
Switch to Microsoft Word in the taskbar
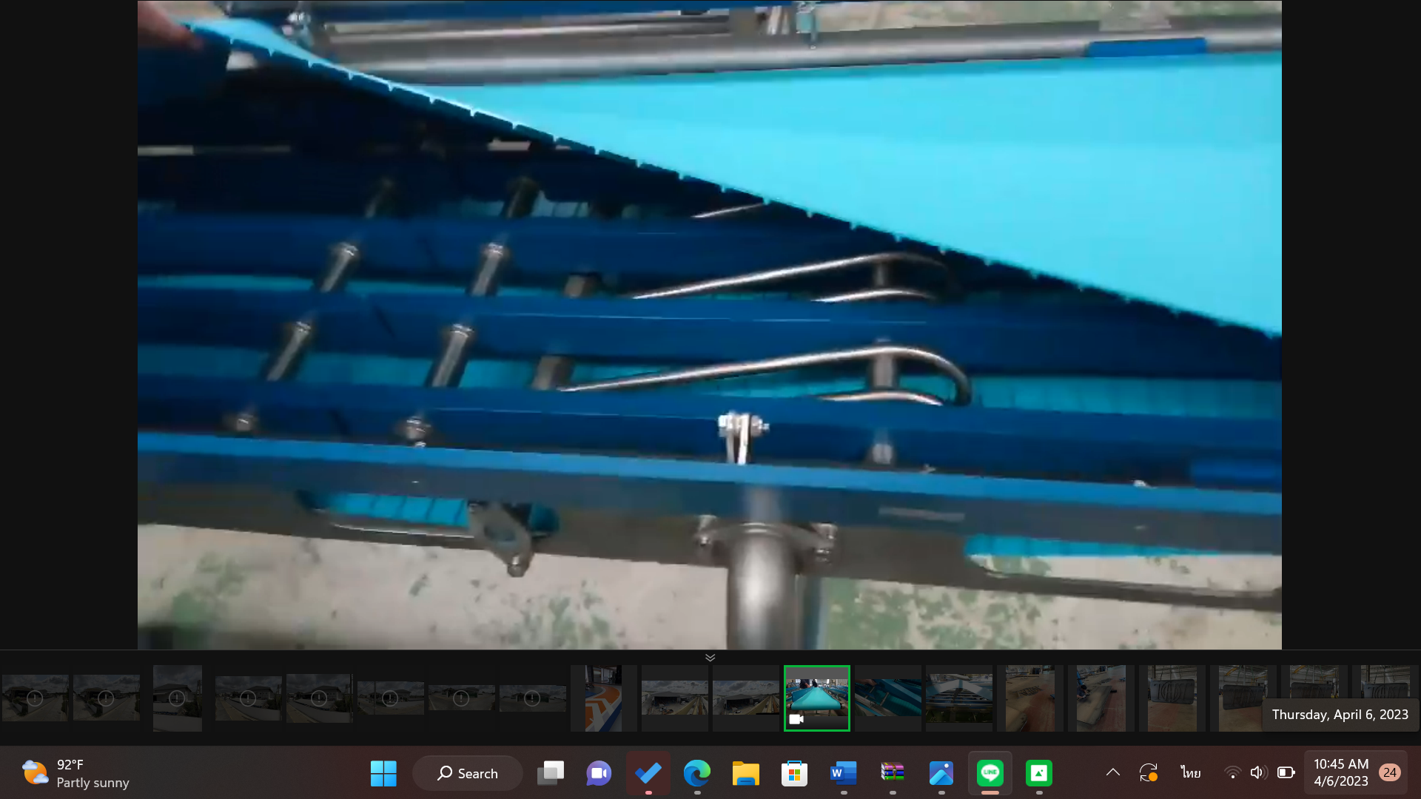843,773
